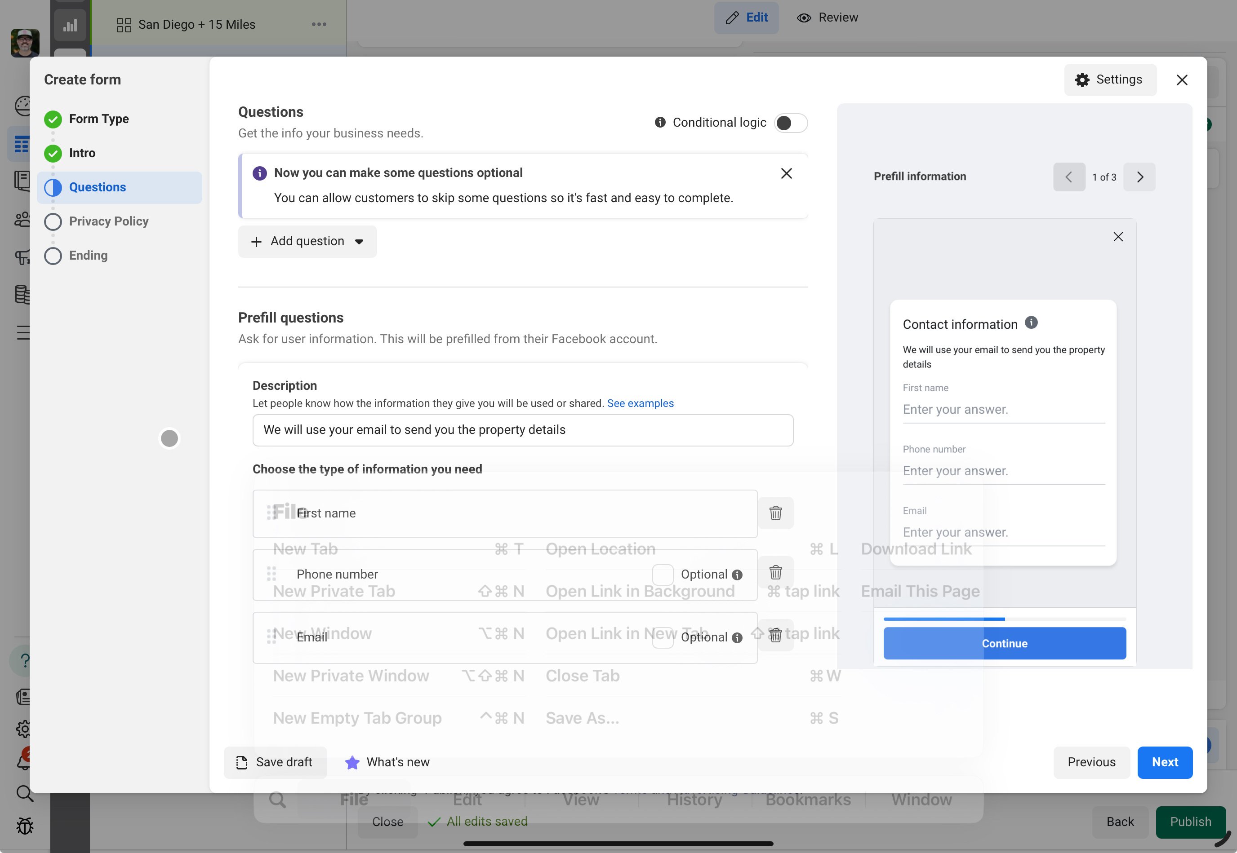
Task: Click the blue Next button
Action: 1164,762
